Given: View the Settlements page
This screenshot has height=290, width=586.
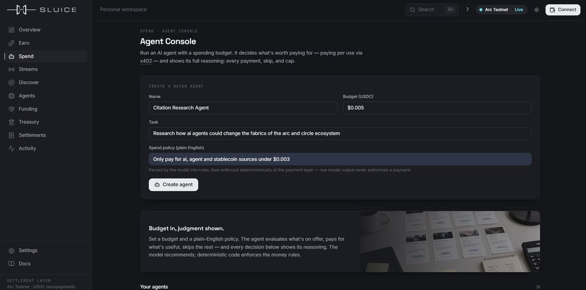Looking at the screenshot, I should 46,135.
